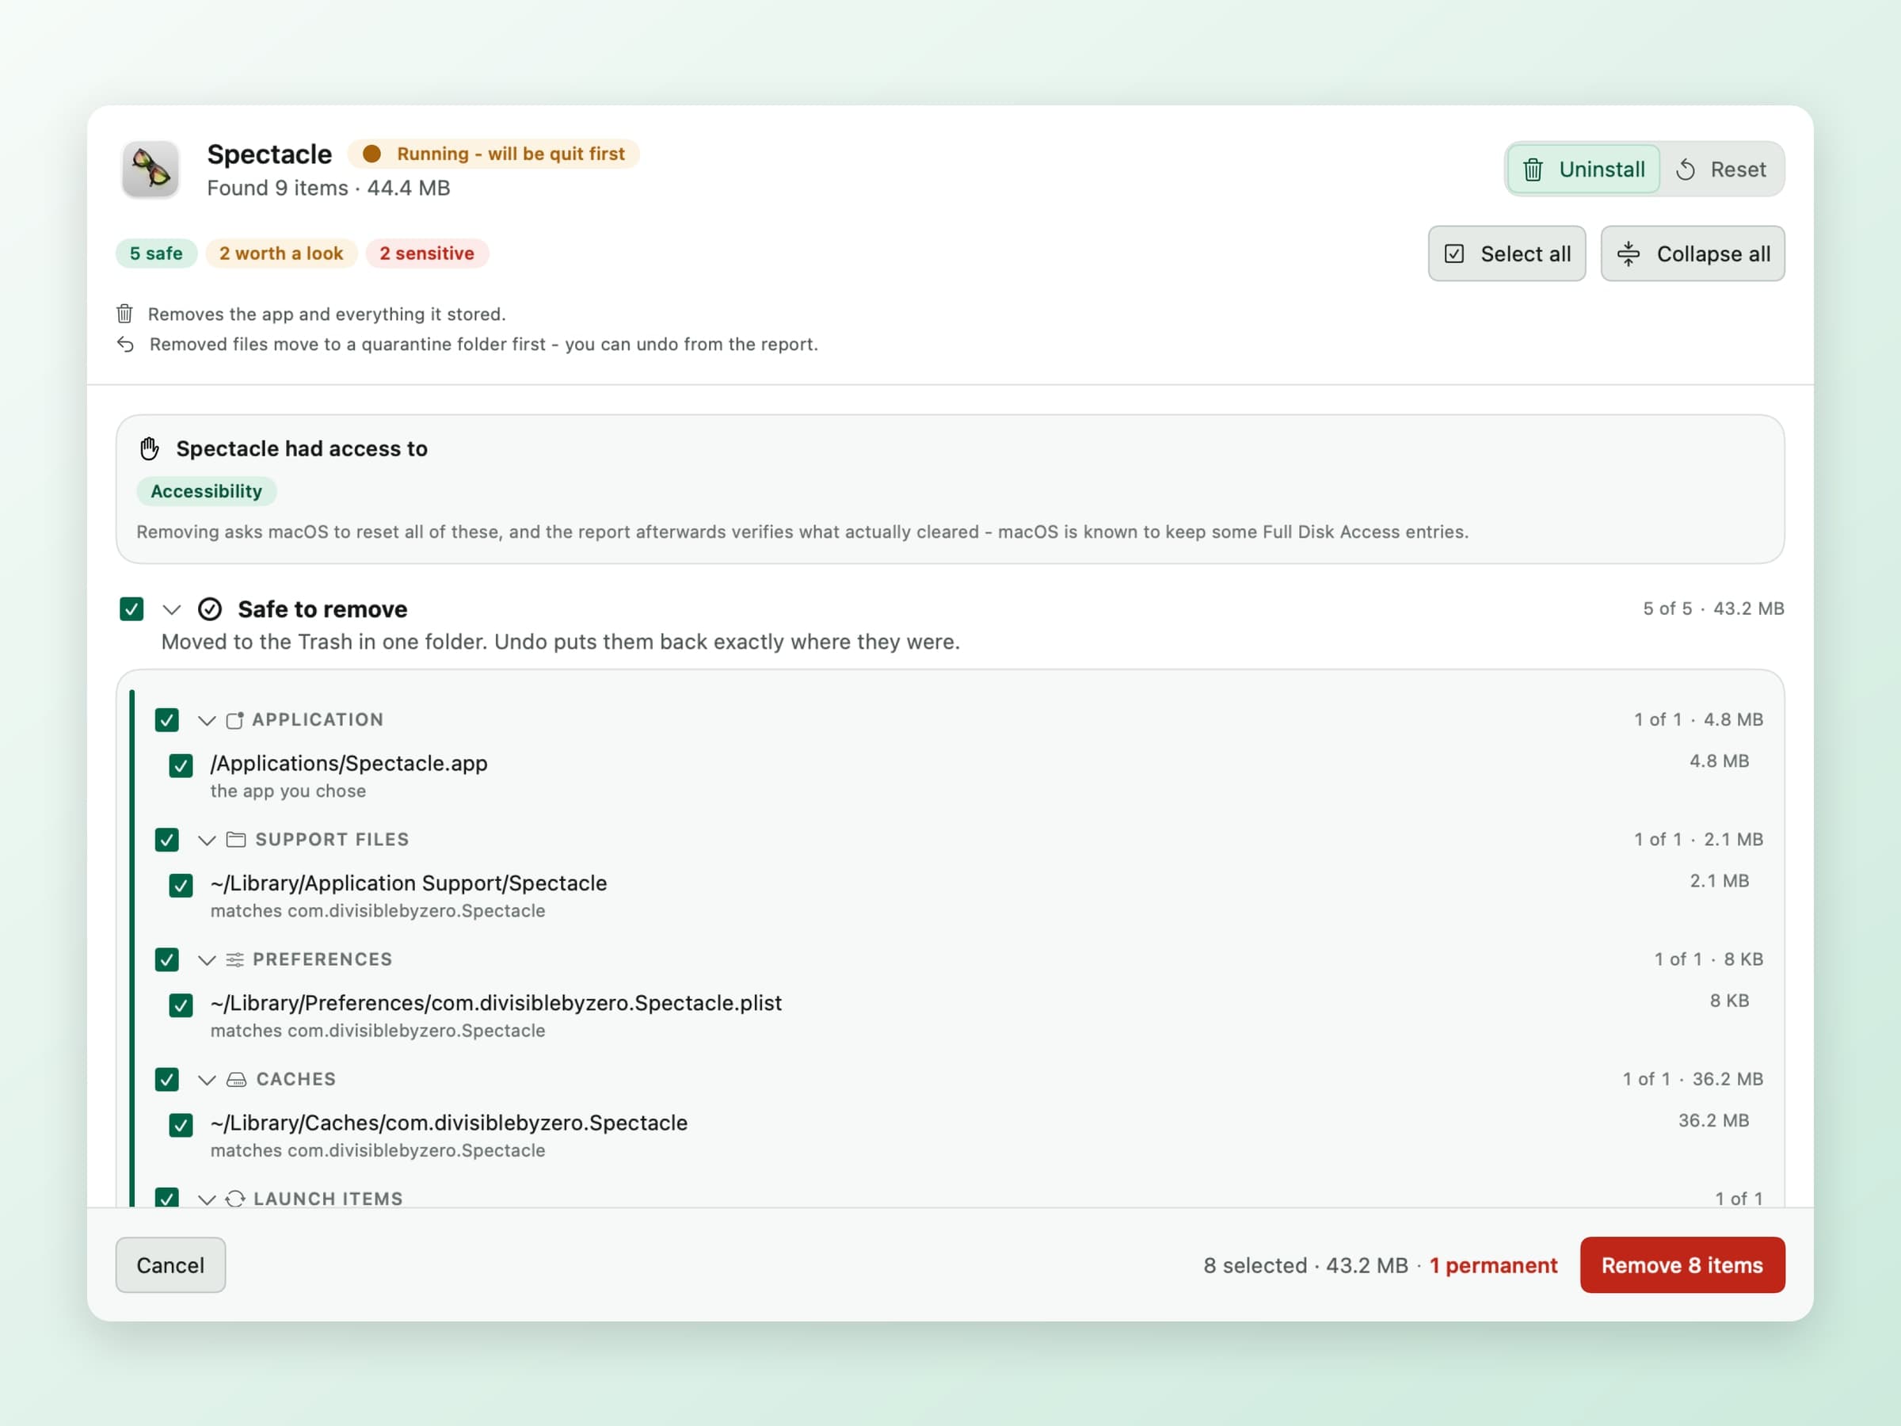This screenshot has height=1426, width=1901.
Task: Click the Caches drive icon
Action: click(x=236, y=1080)
